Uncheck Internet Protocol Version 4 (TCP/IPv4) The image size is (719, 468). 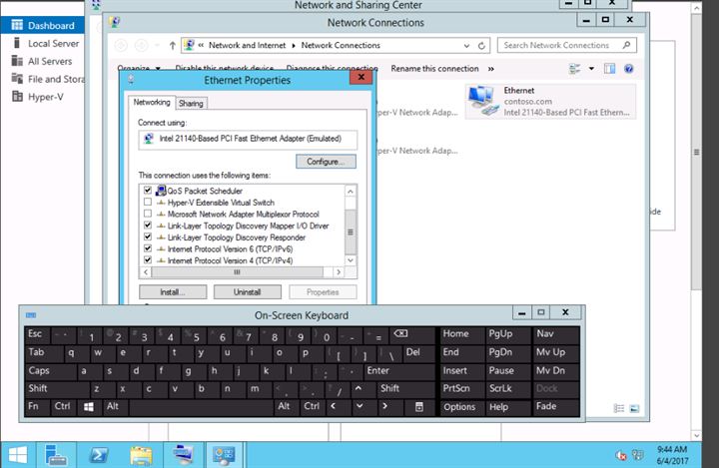(x=148, y=260)
